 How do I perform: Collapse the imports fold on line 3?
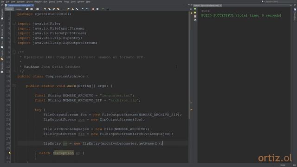tap(14, 24)
